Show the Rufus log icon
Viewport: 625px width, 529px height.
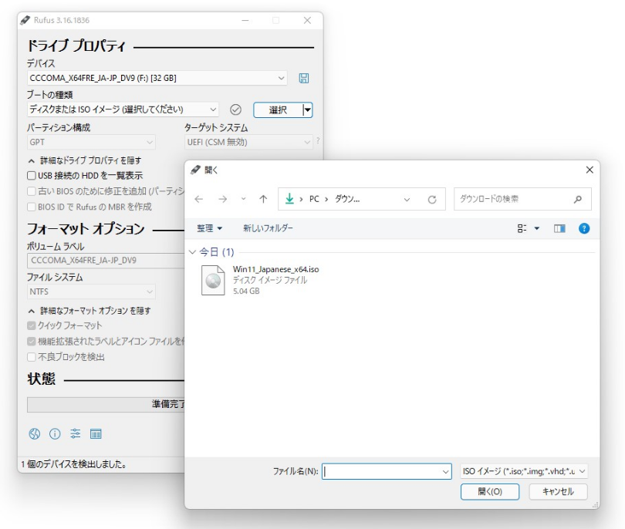click(x=96, y=433)
